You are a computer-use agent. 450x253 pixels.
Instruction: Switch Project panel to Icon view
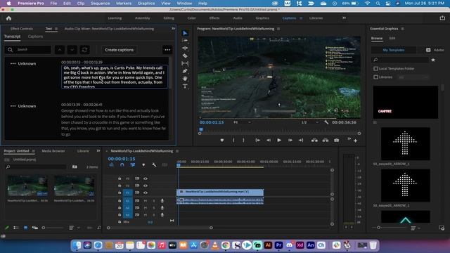(x=25, y=228)
